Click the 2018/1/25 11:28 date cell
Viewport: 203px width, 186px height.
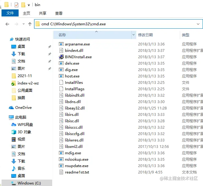152,108
